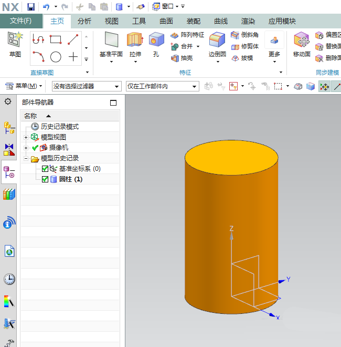Toggle the 圆柱 (1) feature checkbox
The image size is (341, 347).
pyautogui.click(x=45, y=179)
